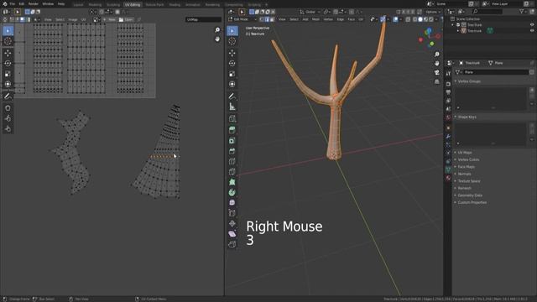Activate the 3D viewport Move tool
537x302 pixels.
(x=232, y=53)
